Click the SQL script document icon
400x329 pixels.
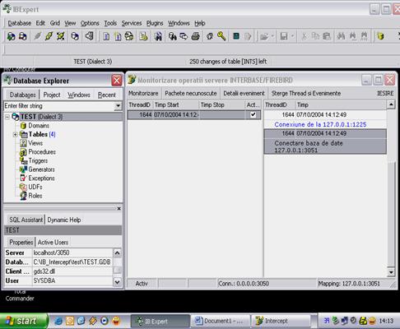click(x=143, y=36)
